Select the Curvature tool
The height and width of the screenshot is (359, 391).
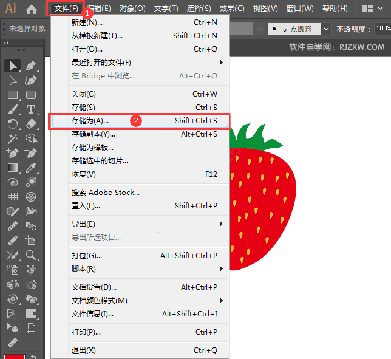coord(31,80)
